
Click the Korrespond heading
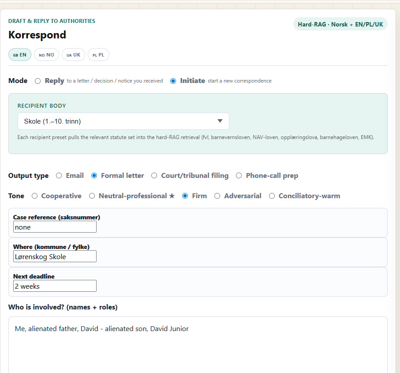coord(37,35)
